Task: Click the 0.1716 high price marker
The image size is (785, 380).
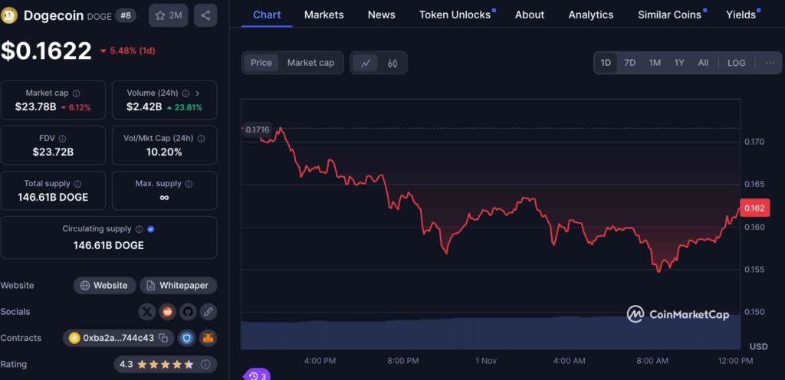Action: point(258,129)
